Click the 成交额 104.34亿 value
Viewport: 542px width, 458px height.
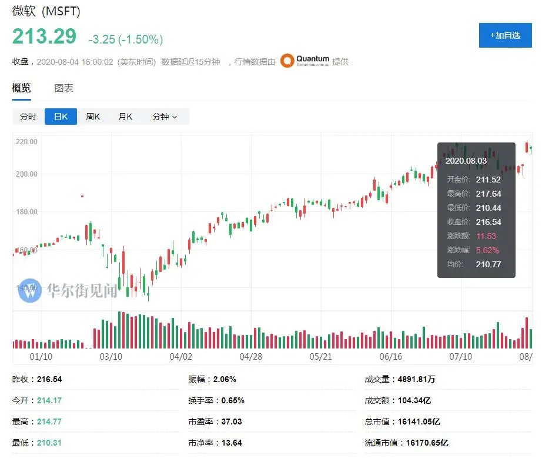414,400
